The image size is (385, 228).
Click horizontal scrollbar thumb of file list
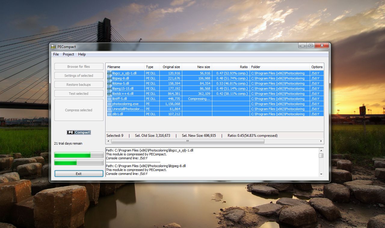pyautogui.click(x=187, y=141)
